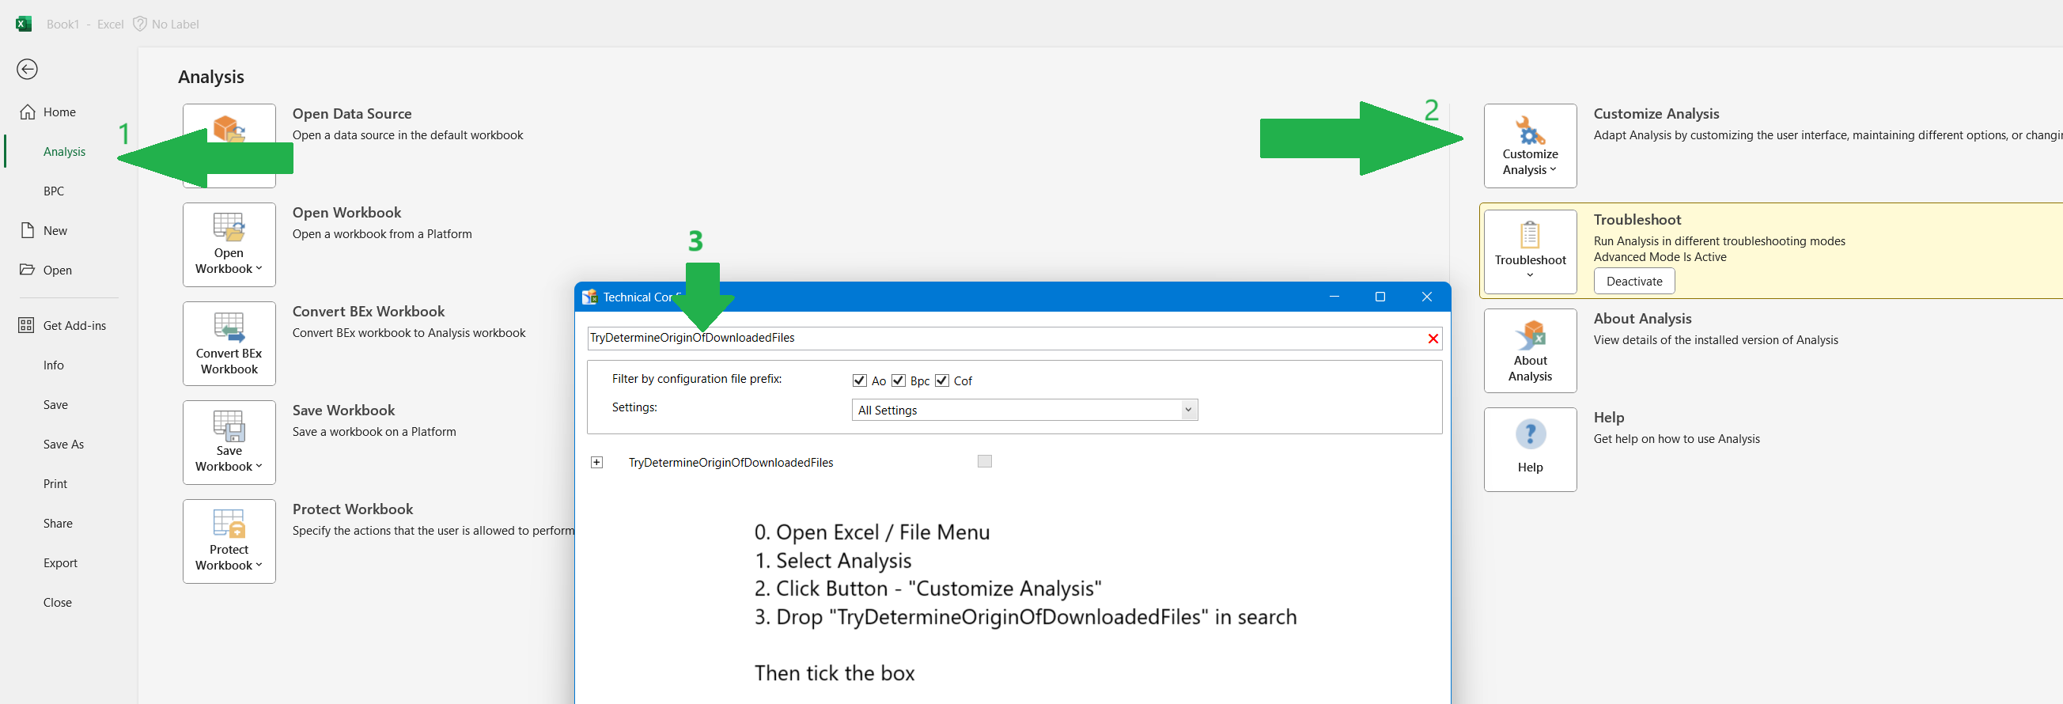This screenshot has width=2063, height=704.
Task: Click the Home house icon in the sidebar
Action: (x=27, y=112)
